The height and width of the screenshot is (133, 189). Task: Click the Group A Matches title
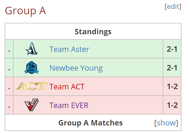point(90,123)
